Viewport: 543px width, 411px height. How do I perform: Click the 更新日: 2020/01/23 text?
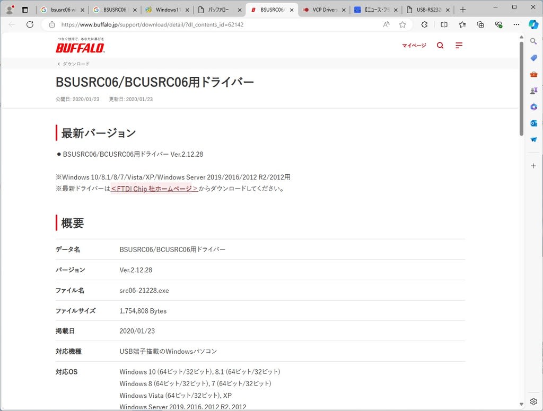131,99
